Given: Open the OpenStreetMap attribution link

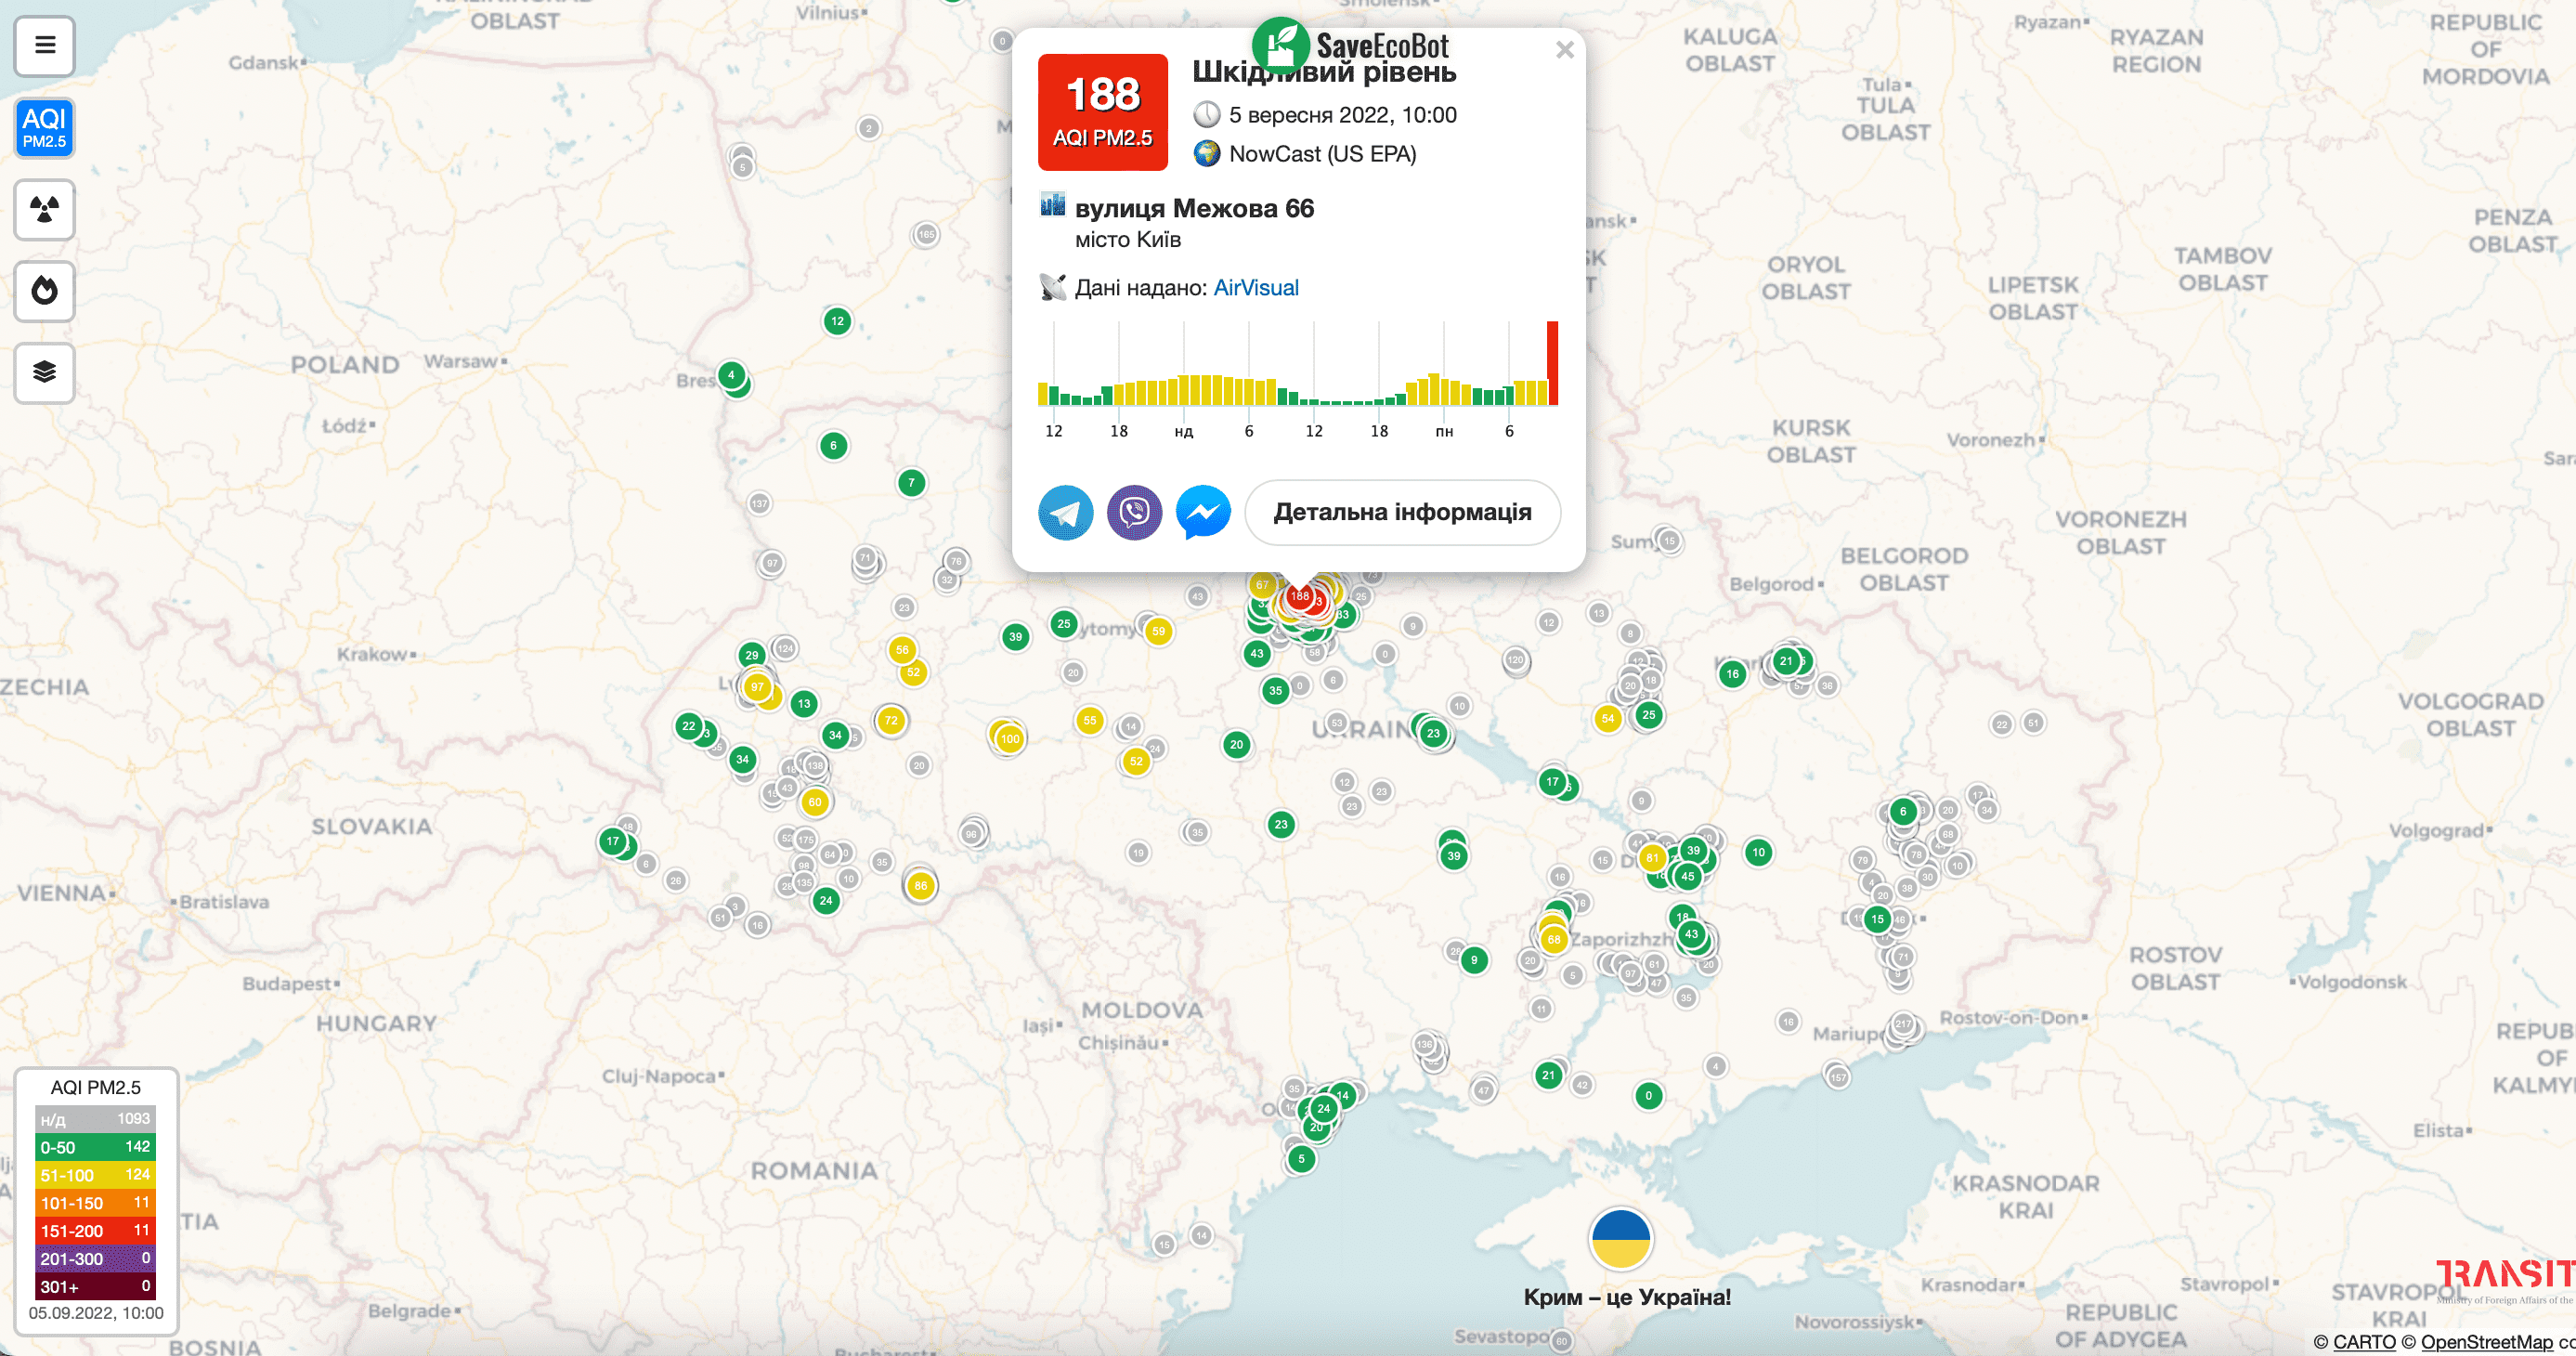Looking at the screenshot, I should pyautogui.click(x=2486, y=1342).
